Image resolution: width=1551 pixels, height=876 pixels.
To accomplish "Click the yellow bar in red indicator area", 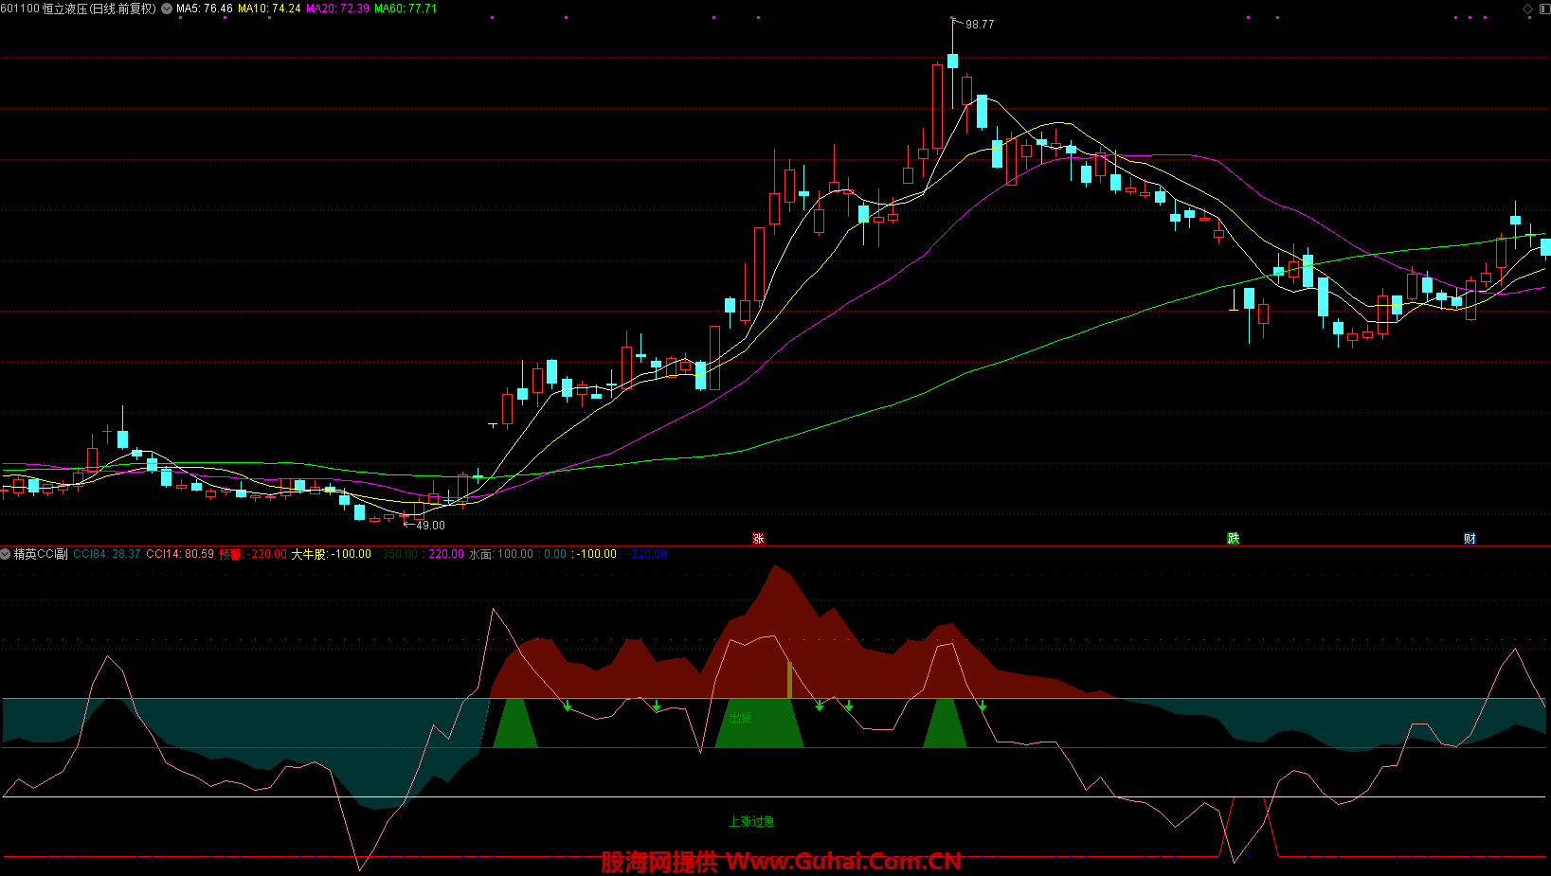I will [789, 680].
